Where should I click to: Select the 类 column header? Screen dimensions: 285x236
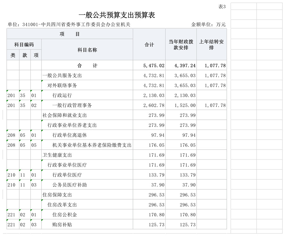[13, 55]
